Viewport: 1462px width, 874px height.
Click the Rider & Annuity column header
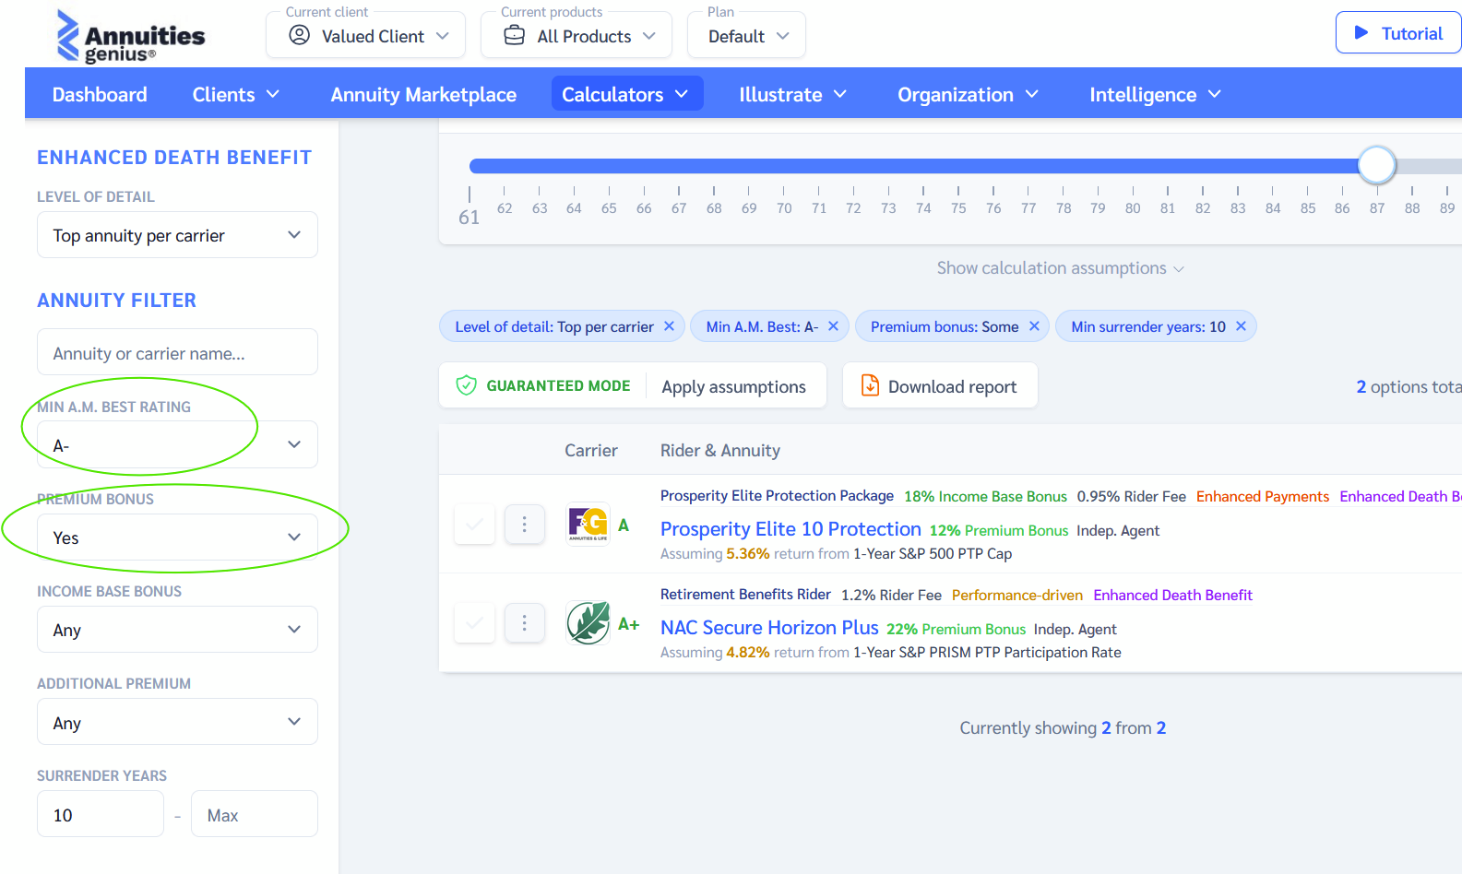[720, 450]
